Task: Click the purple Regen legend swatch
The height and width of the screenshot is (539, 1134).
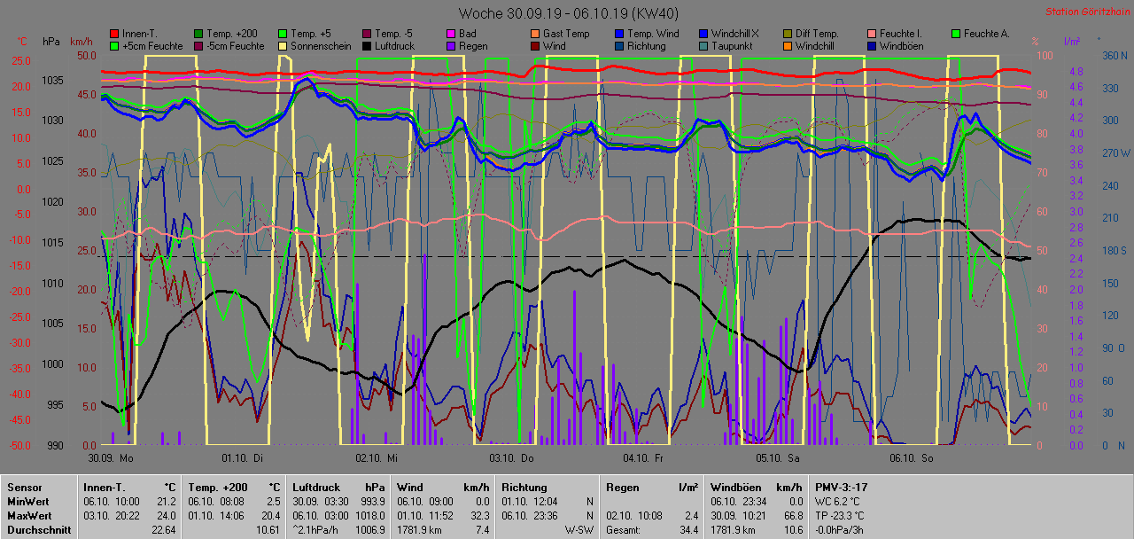Action: pos(452,45)
